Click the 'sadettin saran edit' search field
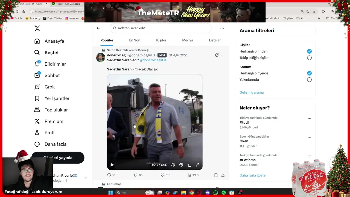Viewport: 350px width, 197px height. 161,28
